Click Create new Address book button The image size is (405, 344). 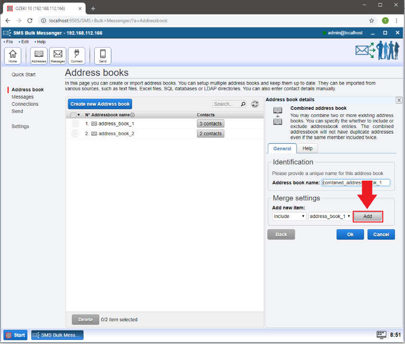coord(100,104)
